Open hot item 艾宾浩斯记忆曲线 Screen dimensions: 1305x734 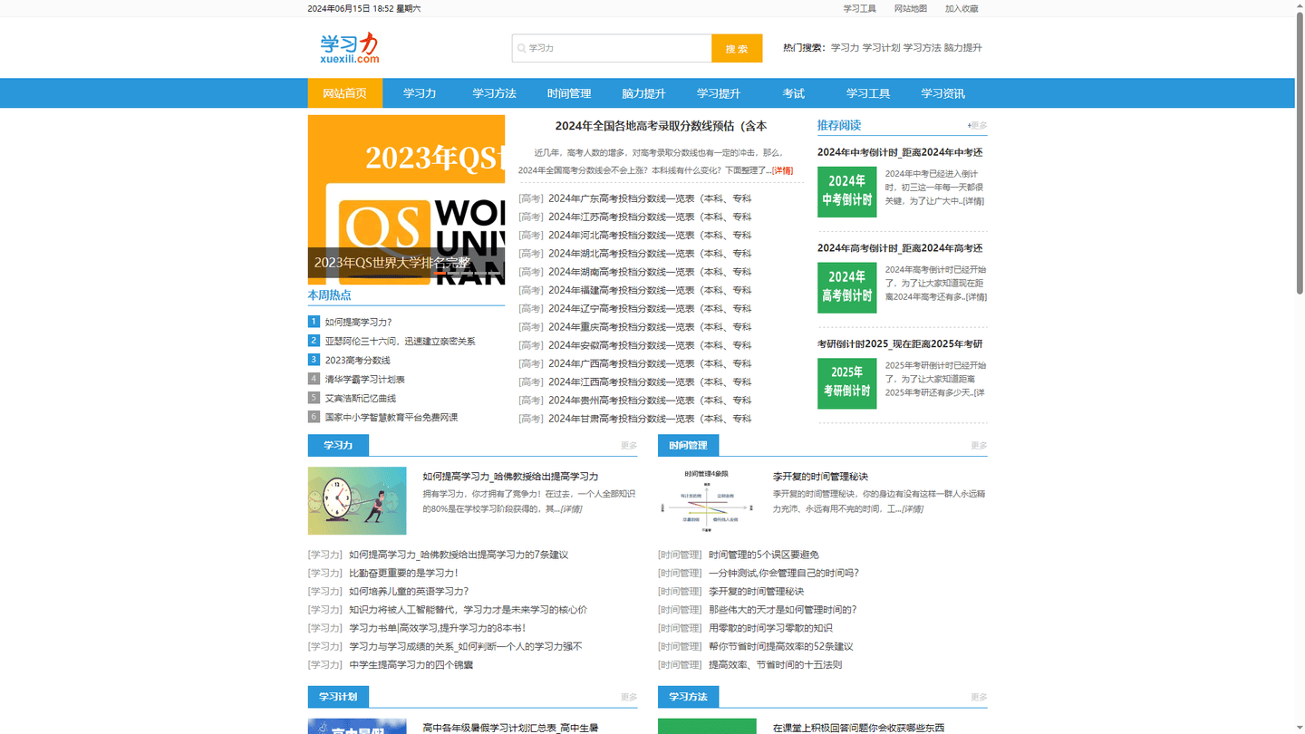tap(360, 398)
